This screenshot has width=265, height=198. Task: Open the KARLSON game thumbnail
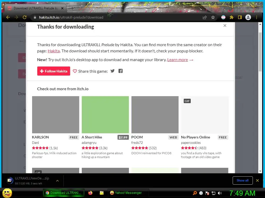tap(56, 115)
